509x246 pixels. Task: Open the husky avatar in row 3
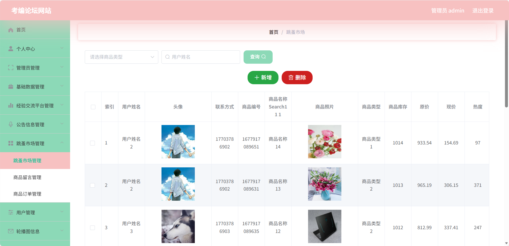(178, 226)
